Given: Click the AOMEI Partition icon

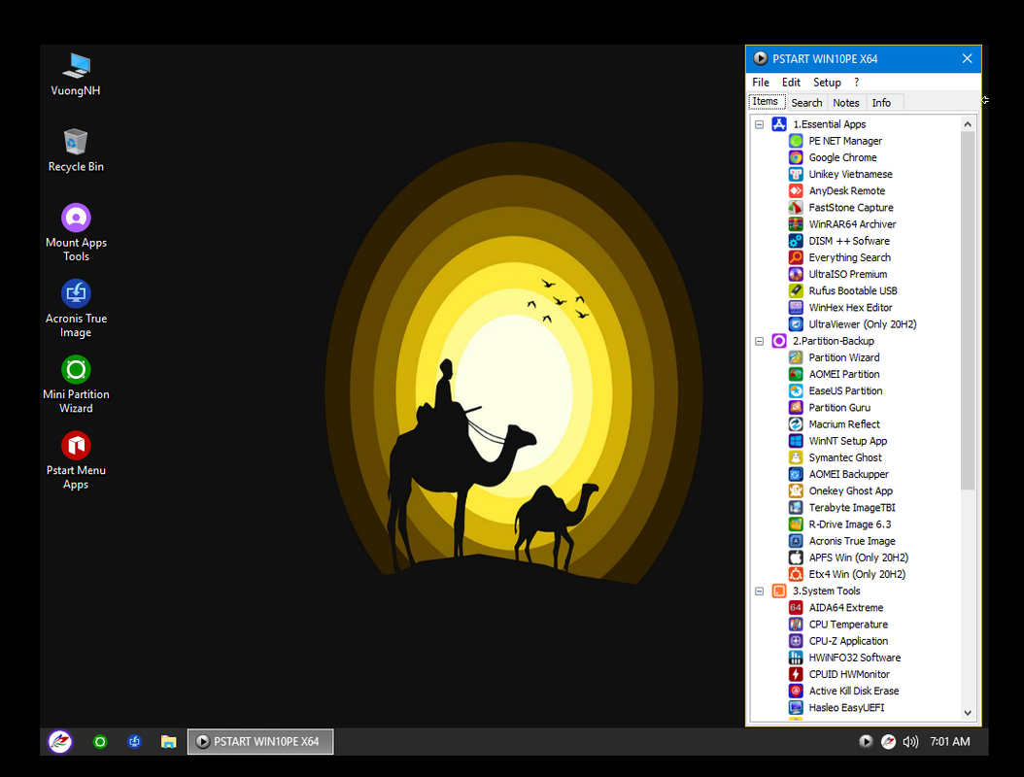Looking at the screenshot, I should tap(796, 374).
